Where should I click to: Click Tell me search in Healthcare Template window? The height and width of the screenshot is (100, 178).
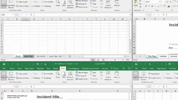tap(115, 69)
